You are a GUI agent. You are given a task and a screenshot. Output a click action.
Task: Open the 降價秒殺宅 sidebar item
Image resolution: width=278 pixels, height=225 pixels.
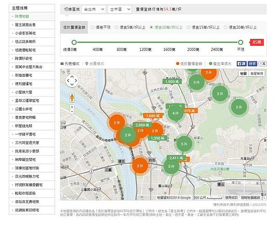tap(24, 58)
